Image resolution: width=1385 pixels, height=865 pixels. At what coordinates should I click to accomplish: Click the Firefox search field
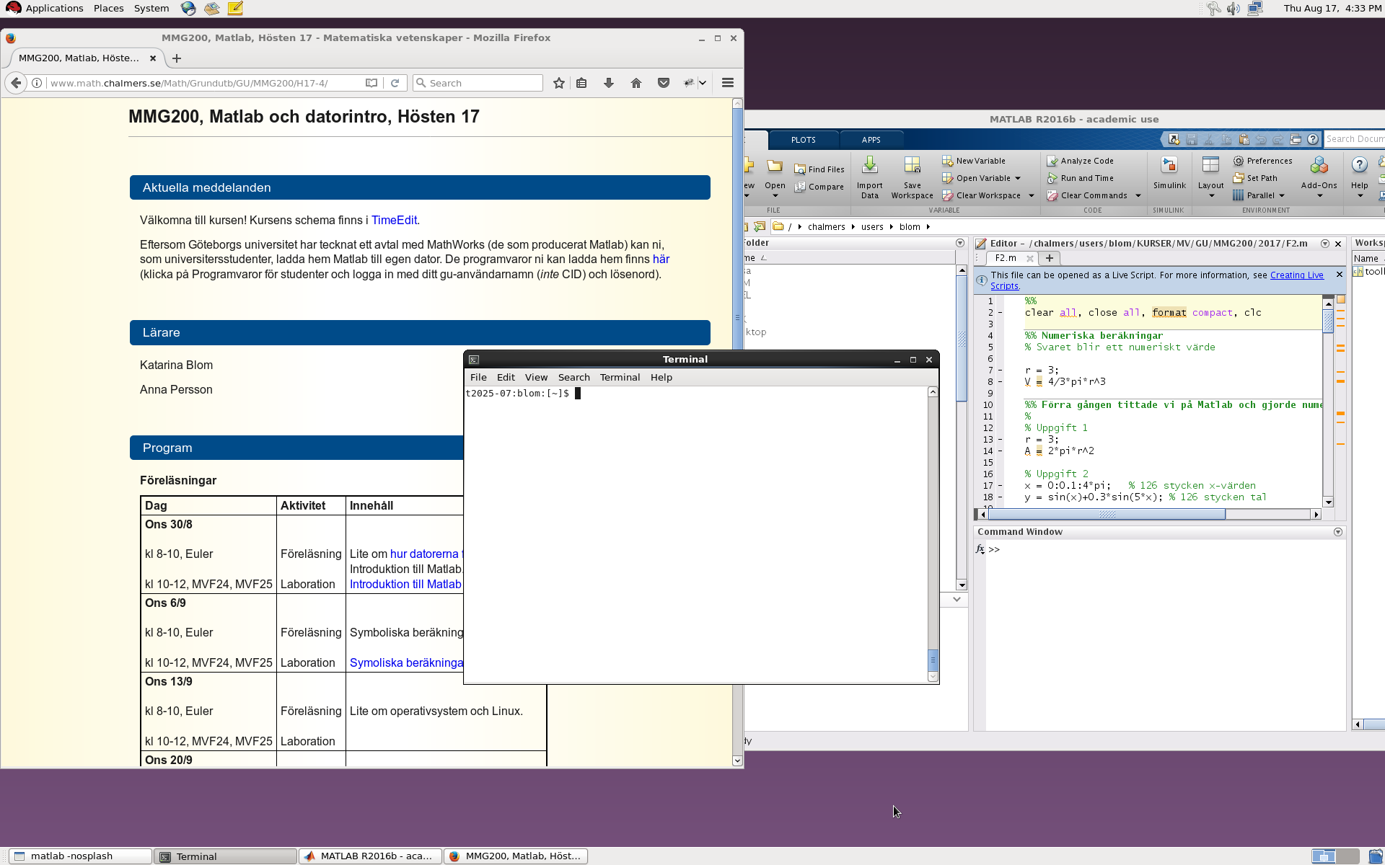point(478,83)
